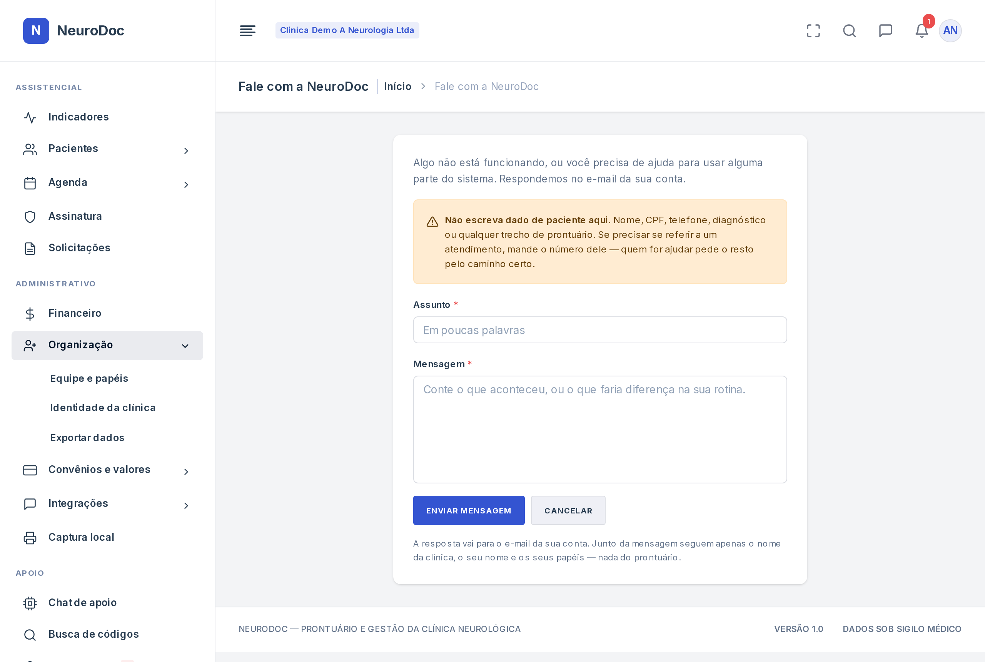Click the Integrações speech bubble icon
The height and width of the screenshot is (662, 985).
30,504
